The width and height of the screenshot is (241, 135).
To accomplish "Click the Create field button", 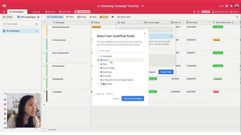I will tap(166, 72).
